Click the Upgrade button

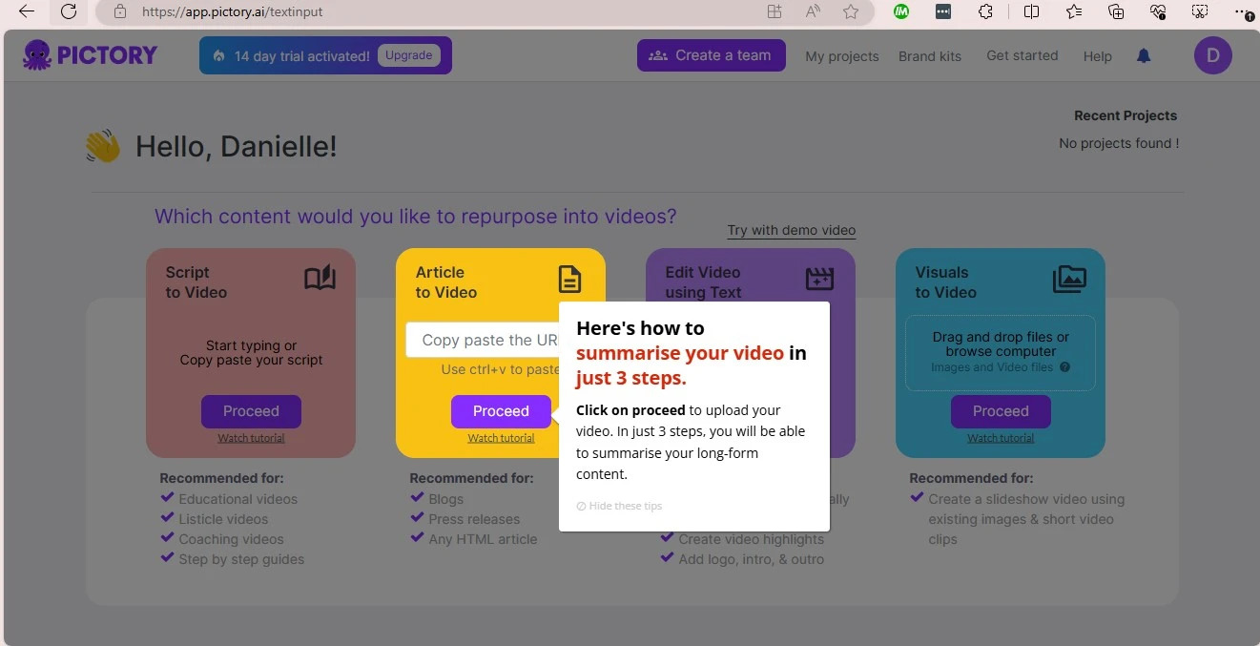point(409,55)
